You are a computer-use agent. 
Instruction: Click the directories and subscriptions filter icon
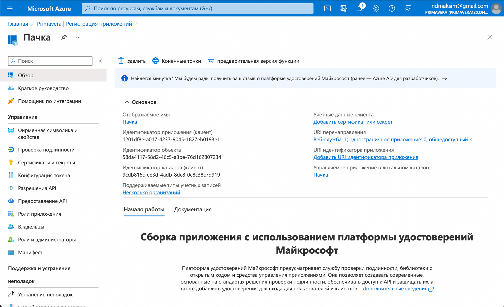coord(343,9)
